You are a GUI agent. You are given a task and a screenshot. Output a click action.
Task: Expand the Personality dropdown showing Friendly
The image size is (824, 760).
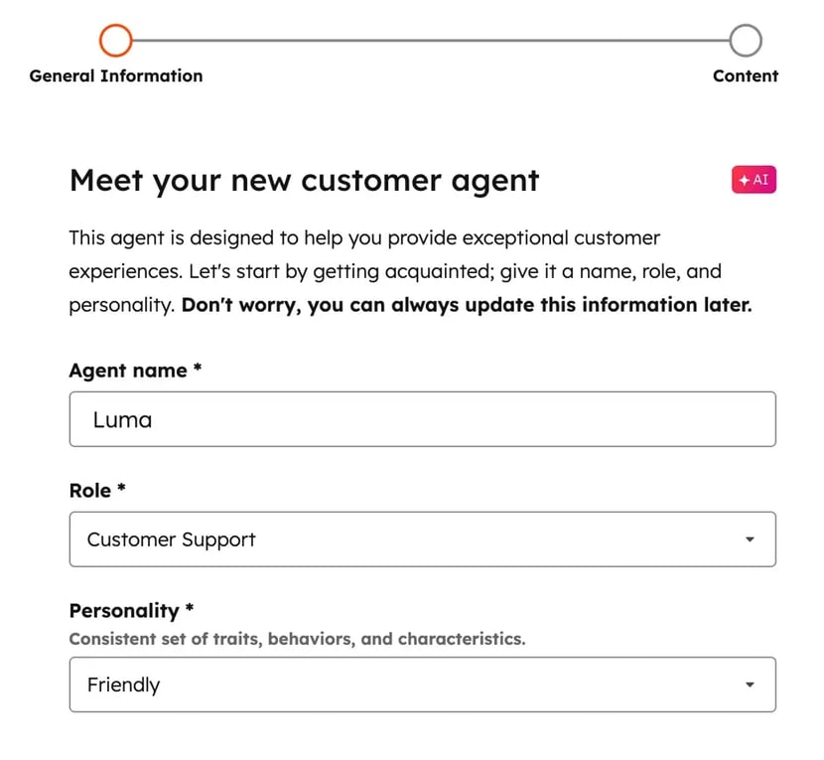coord(422,684)
